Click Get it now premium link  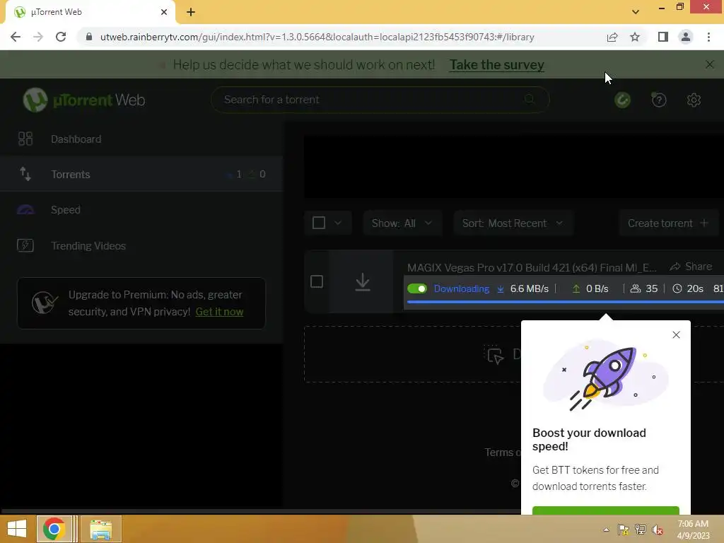[x=219, y=312]
